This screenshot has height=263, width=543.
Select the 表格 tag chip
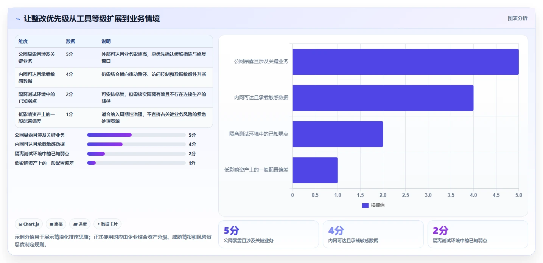56,224
